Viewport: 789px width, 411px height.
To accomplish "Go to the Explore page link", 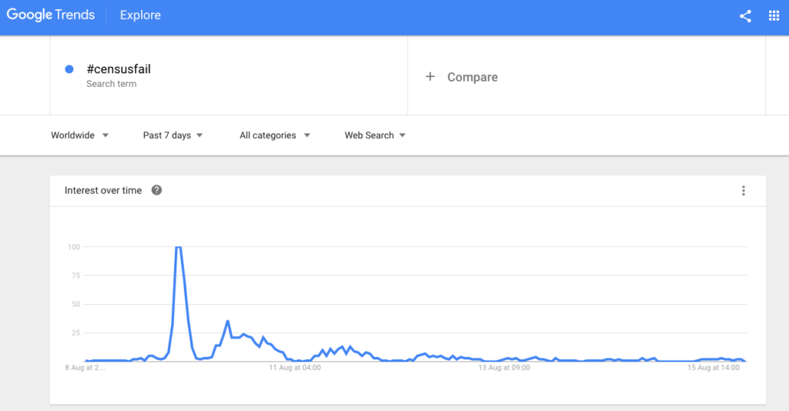I will pos(140,15).
